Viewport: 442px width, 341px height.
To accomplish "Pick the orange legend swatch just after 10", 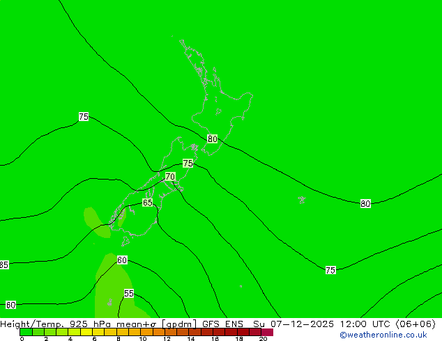I will click(146, 332).
